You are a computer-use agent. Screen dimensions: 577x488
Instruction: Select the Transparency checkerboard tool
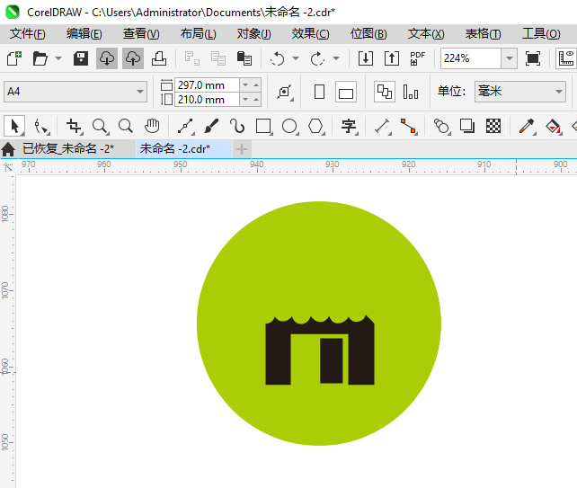click(x=493, y=126)
